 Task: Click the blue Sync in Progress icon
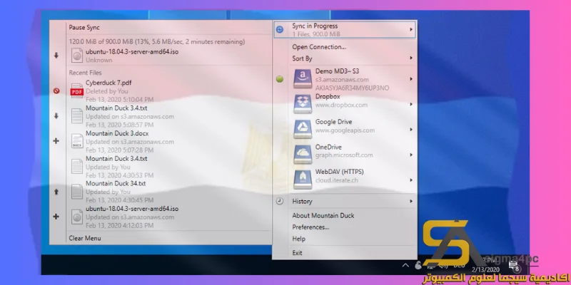click(280, 29)
